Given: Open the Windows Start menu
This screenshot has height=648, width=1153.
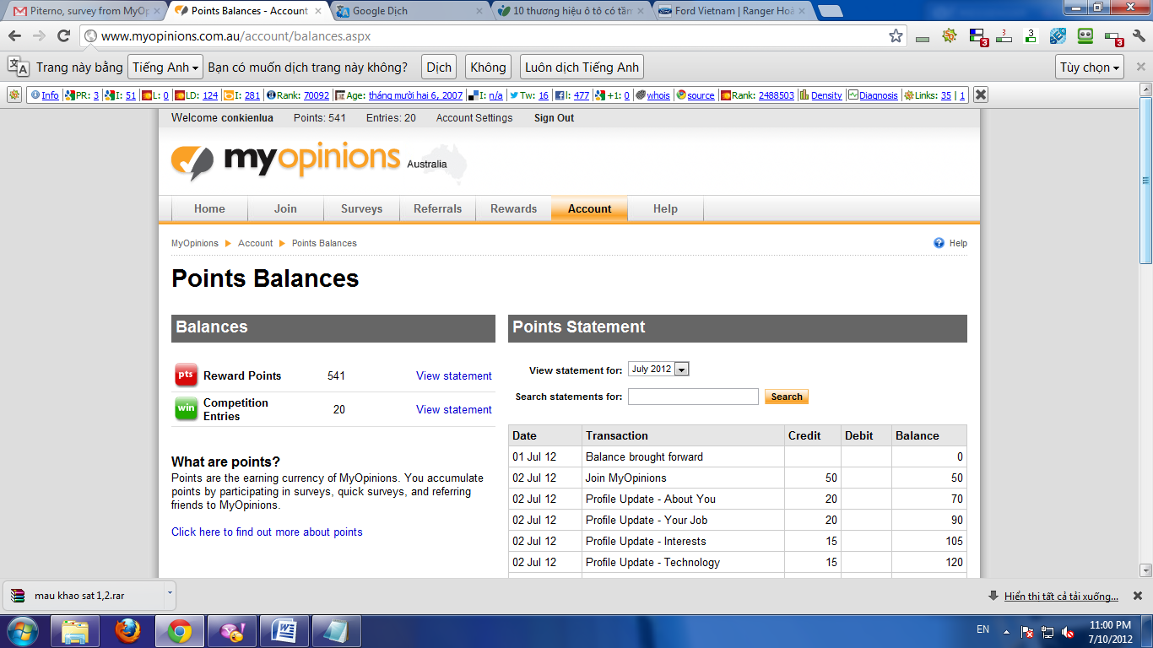Looking at the screenshot, I should (x=23, y=631).
